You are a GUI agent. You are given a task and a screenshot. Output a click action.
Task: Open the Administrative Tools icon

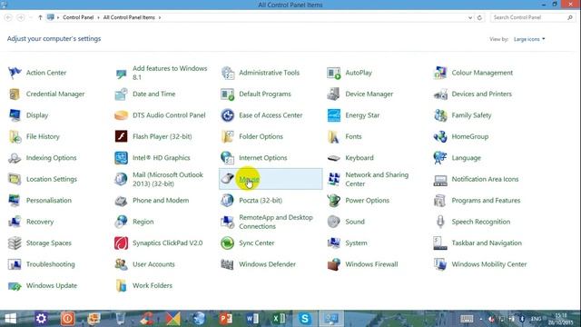coord(228,73)
